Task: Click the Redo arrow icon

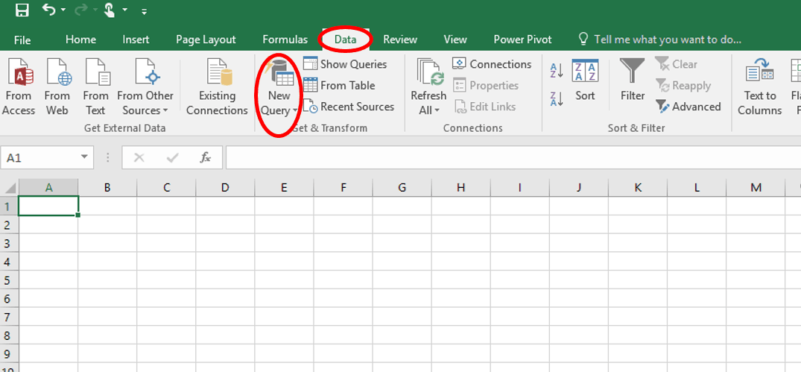Action: click(80, 10)
